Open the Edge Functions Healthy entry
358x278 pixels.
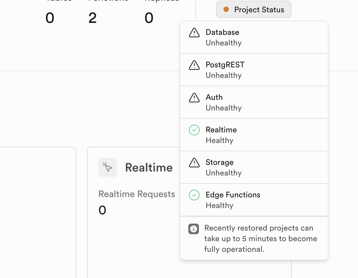tap(254, 200)
